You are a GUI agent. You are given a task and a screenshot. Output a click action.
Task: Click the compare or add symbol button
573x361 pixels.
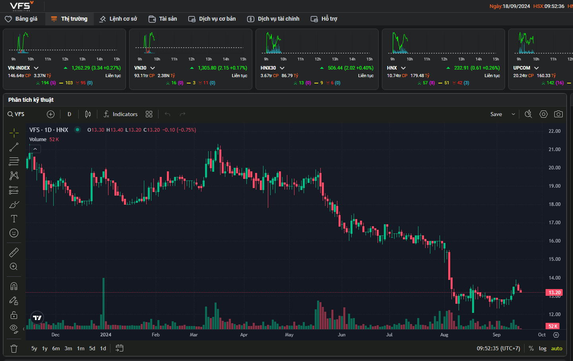(50, 114)
